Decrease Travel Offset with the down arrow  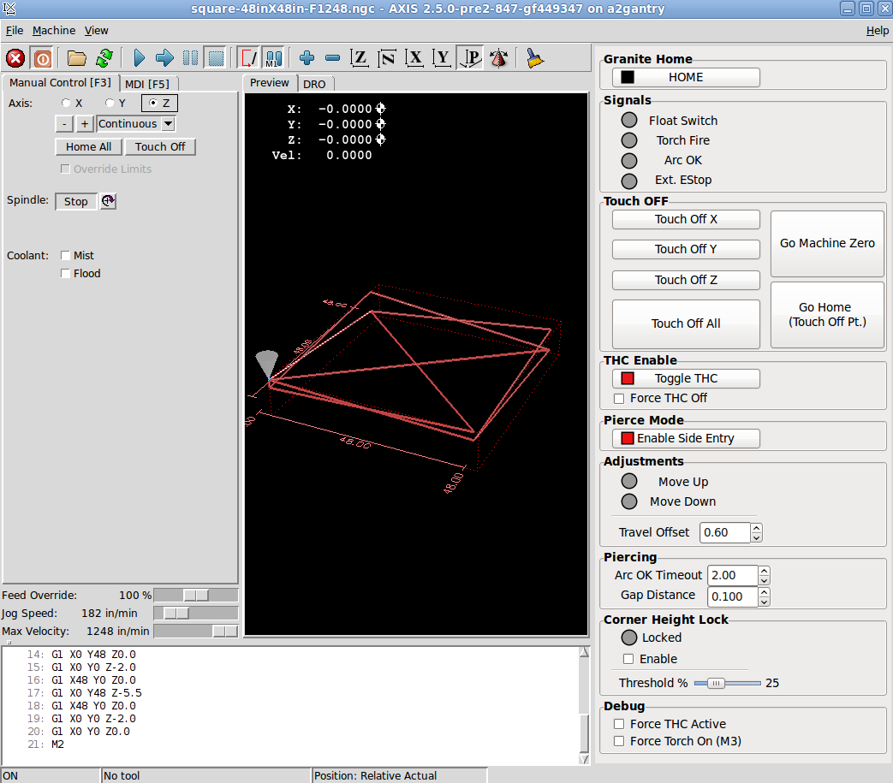tap(756, 537)
